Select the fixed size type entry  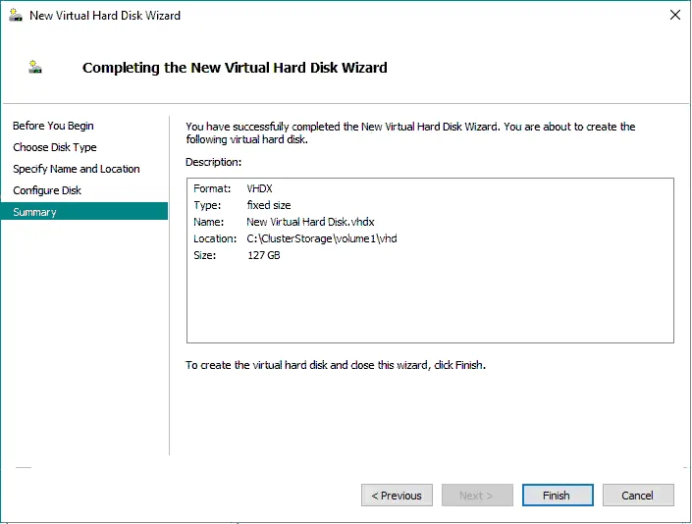[x=271, y=205]
